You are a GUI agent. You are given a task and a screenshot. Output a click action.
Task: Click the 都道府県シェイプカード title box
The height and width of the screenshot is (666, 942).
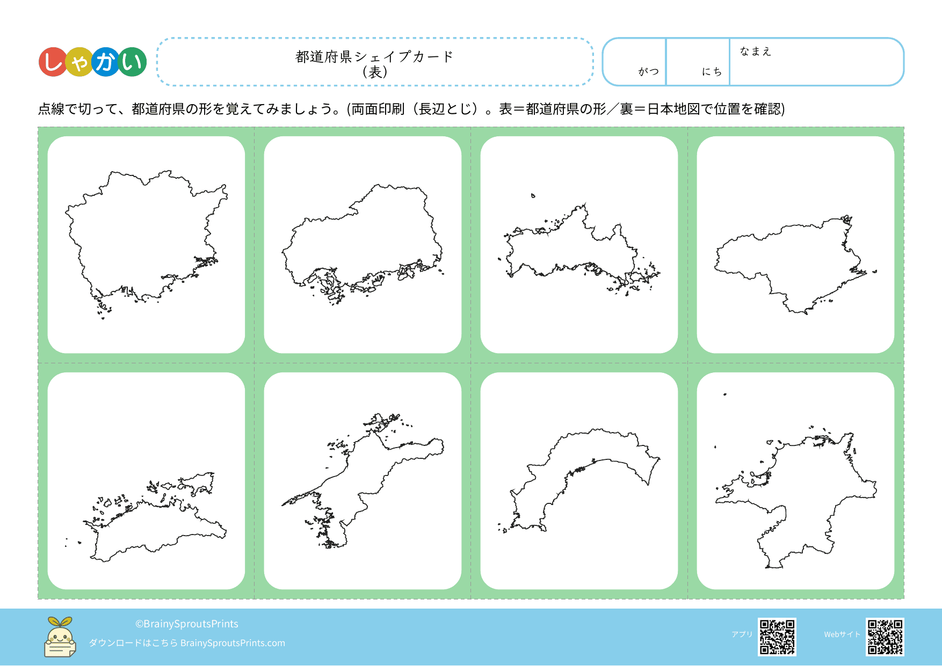(x=375, y=62)
